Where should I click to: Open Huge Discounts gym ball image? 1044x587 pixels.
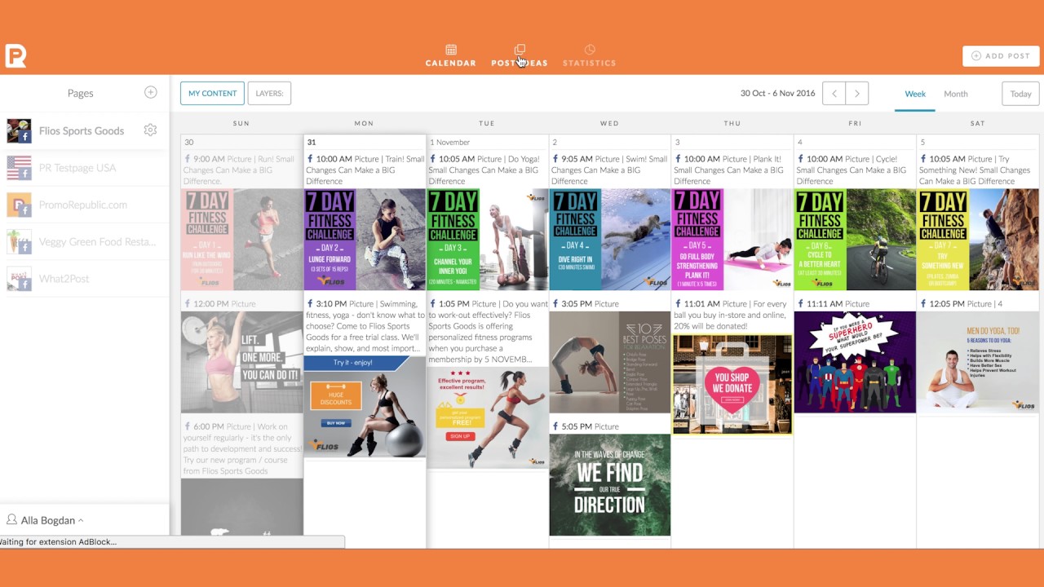coord(365,406)
